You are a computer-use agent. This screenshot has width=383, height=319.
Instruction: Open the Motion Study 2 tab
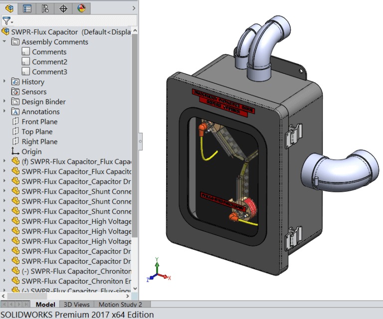point(120,305)
